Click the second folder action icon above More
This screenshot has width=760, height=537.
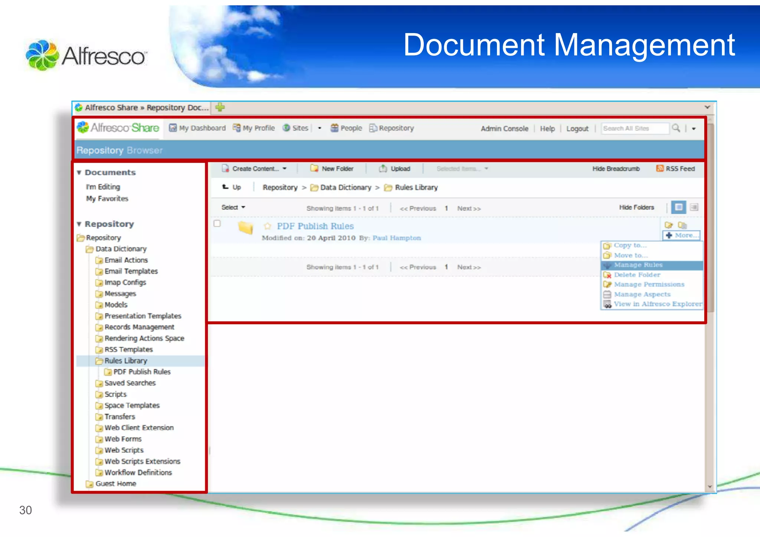coord(682,225)
